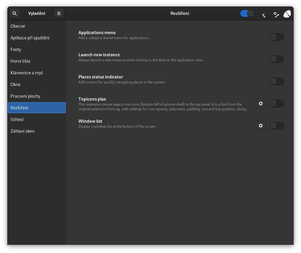Open Topicons plus extension settings gear
301x253 pixels.
click(261, 103)
